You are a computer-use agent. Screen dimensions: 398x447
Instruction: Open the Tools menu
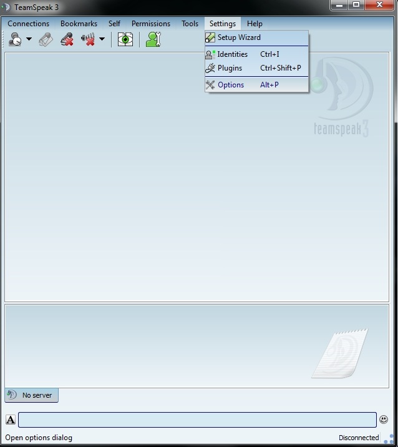(x=190, y=24)
